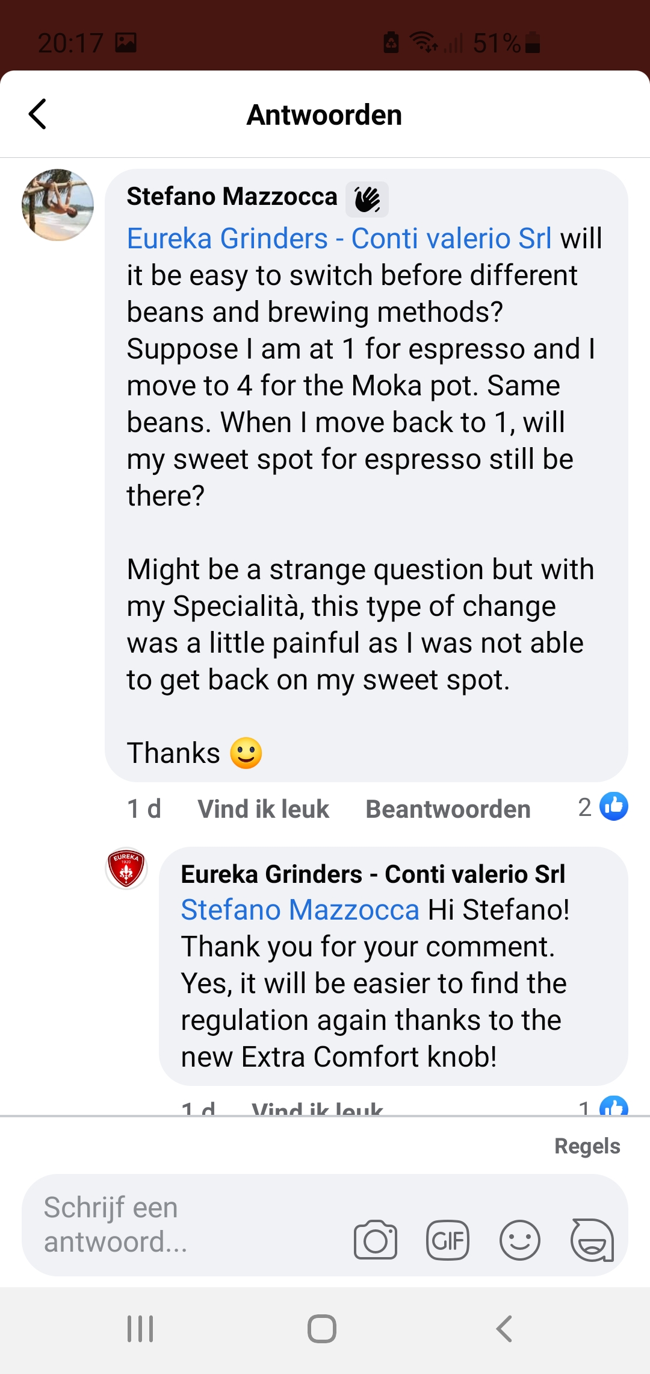
Task: Tap Beantwoorden to reply to Stefano
Action: coord(448,809)
